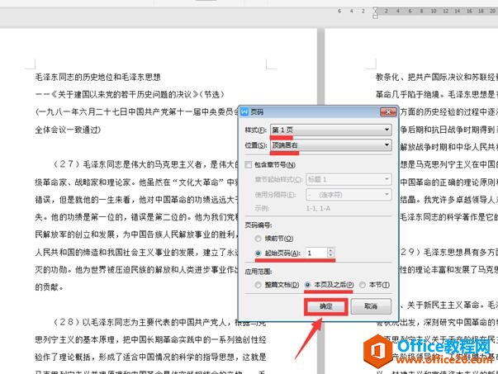Select the 续前节 radio button
The image size is (498, 374).
tap(259, 239)
